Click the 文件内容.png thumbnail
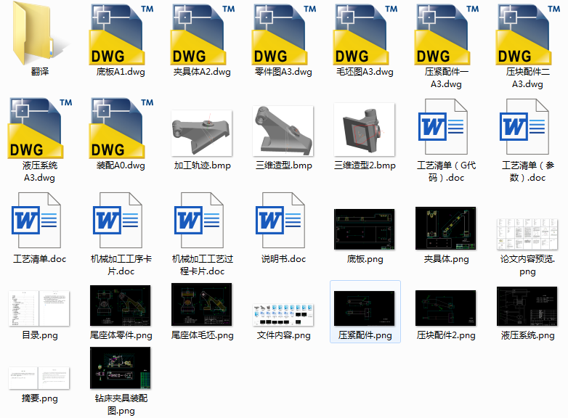The image size is (568, 418). coord(283,315)
